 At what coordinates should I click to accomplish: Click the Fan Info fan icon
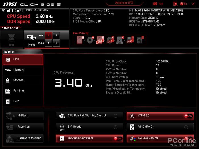(x=8, y=91)
